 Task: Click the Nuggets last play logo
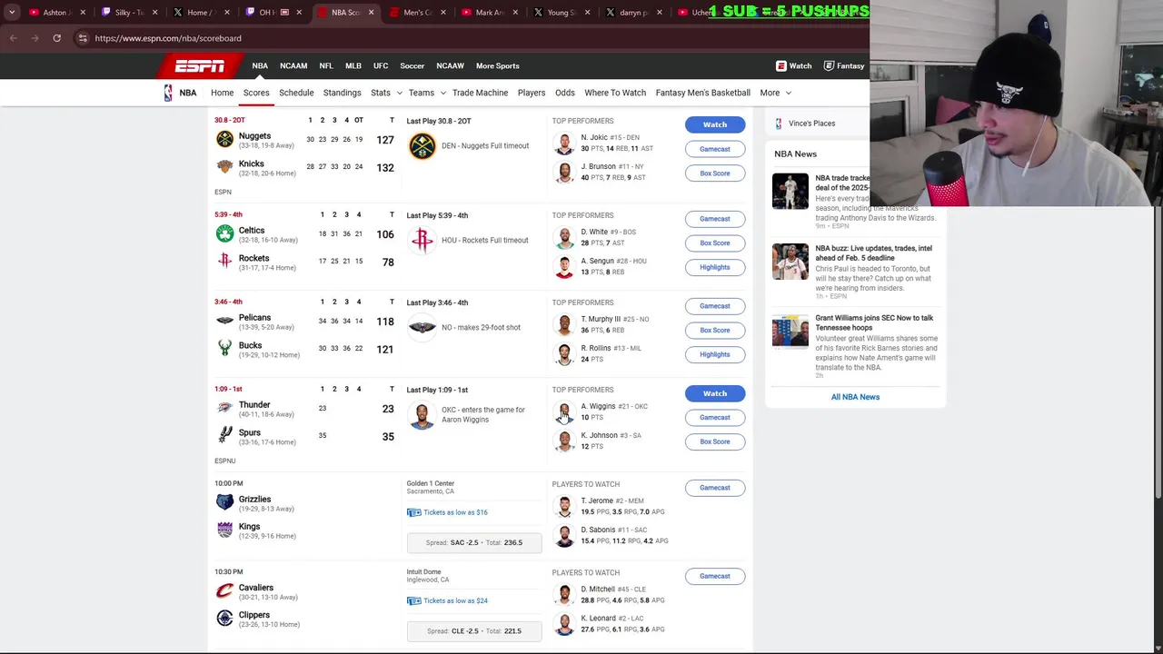(422, 145)
